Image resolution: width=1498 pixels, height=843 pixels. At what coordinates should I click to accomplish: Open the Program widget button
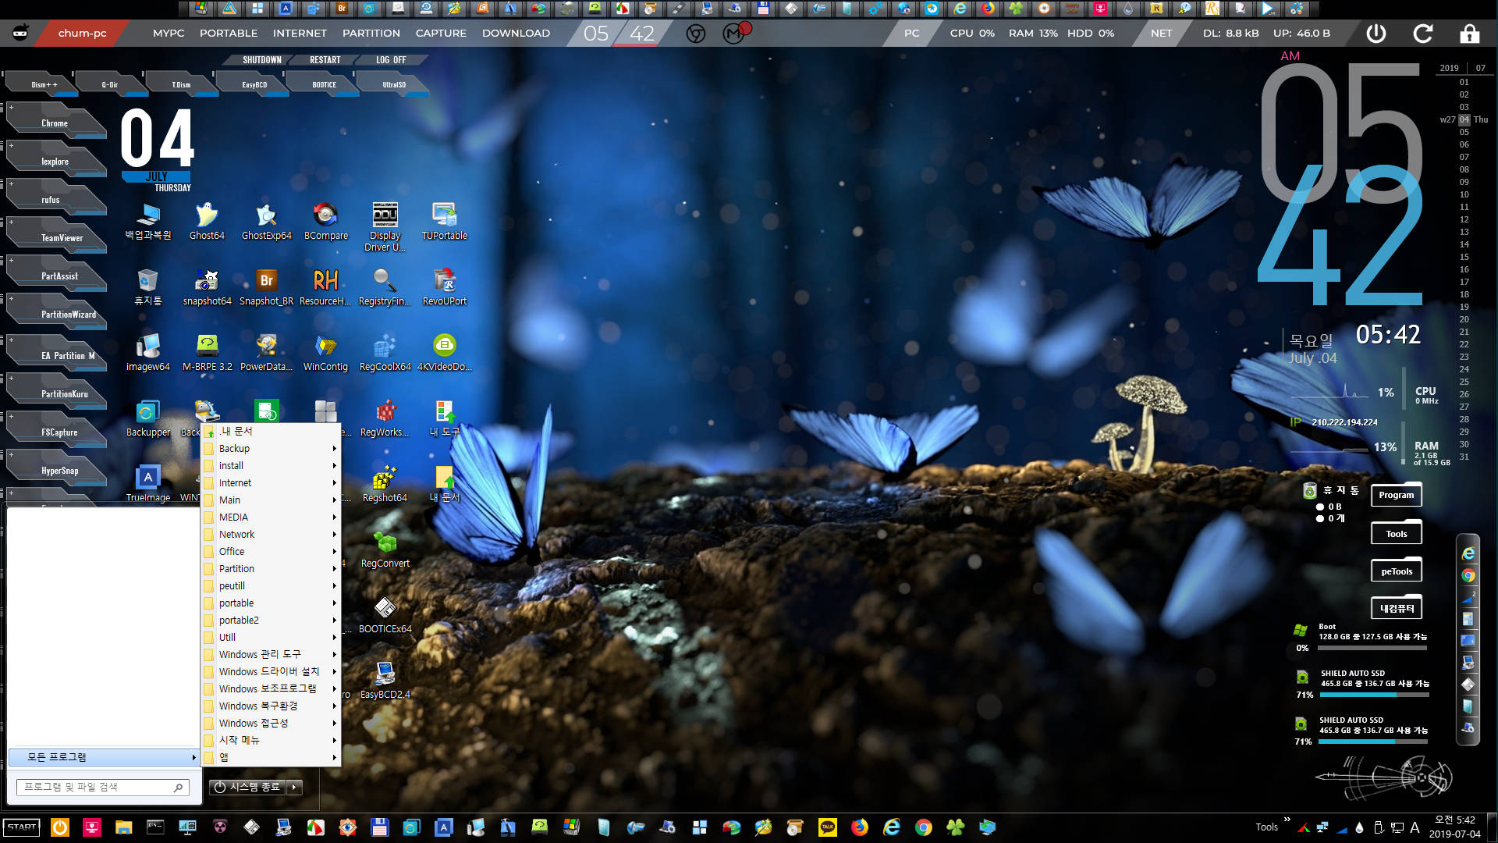pyautogui.click(x=1396, y=495)
